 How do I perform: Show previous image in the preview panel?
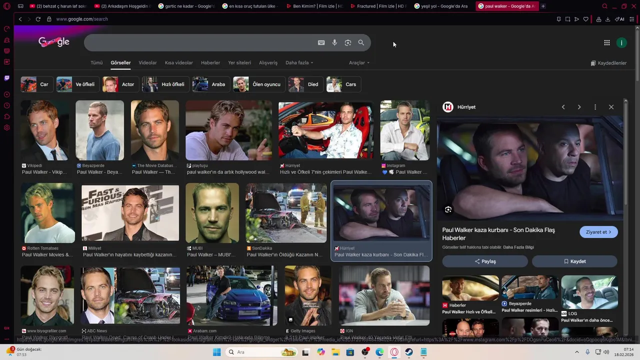[563, 107]
